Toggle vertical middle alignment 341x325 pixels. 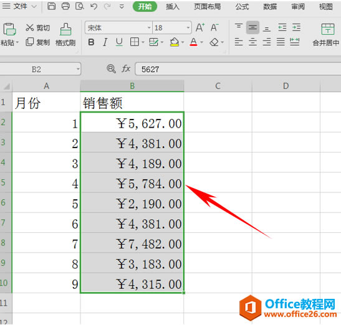pos(252,27)
